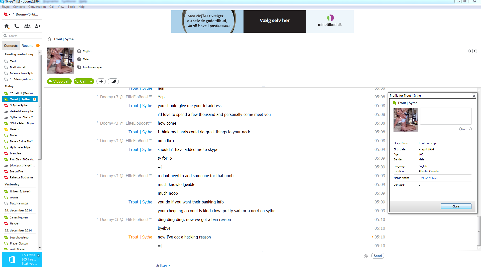This screenshot has height=269, width=481.
Task: Open the Heeatz contact
Action: pyautogui.click(x=20, y=129)
